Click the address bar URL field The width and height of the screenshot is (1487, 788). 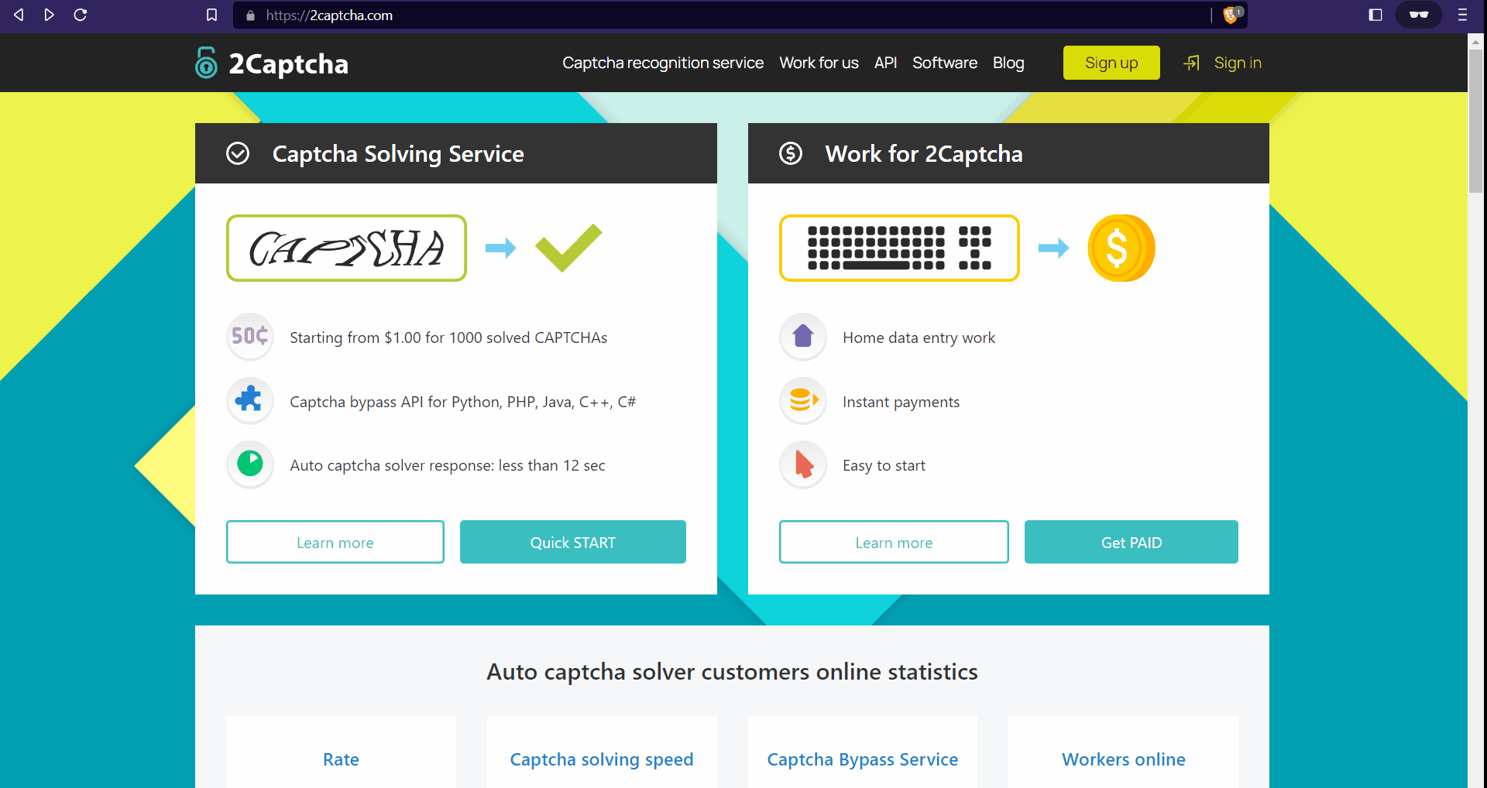pos(720,15)
